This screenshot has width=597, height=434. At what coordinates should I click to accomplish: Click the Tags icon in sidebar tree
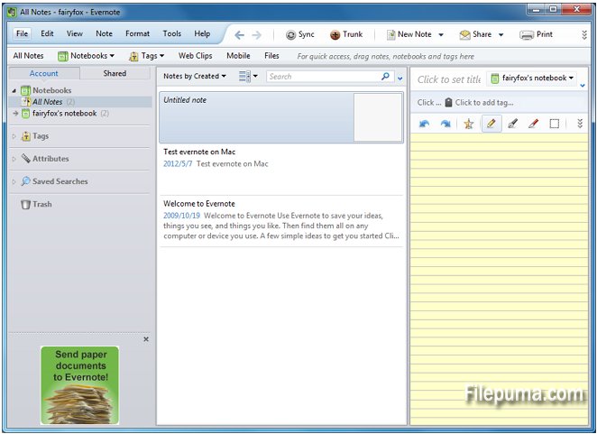coord(25,136)
